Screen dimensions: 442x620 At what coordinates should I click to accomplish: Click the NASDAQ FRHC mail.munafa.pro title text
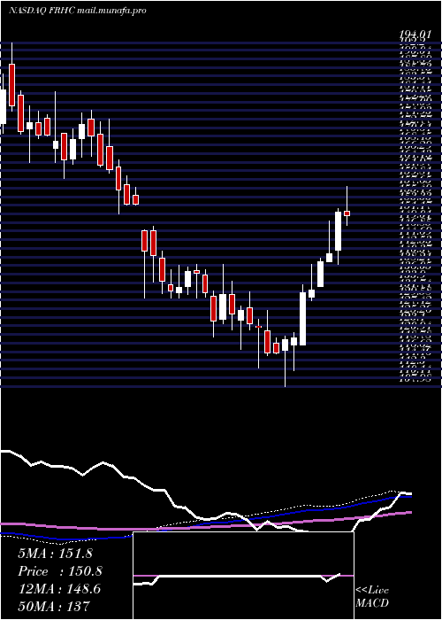click(78, 11)
